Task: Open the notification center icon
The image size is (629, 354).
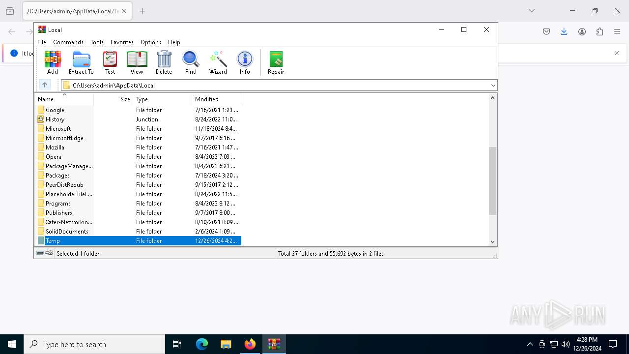Action: pos(613,344)
